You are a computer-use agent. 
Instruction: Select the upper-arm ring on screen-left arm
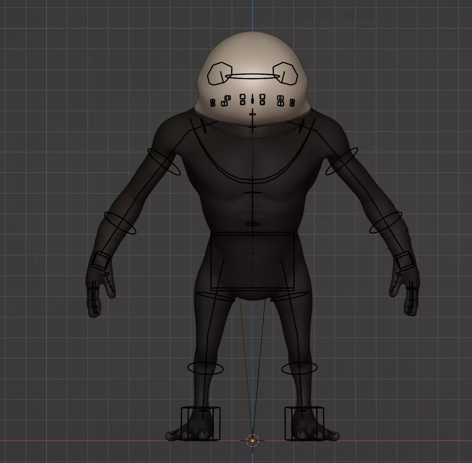coord(164,162)
